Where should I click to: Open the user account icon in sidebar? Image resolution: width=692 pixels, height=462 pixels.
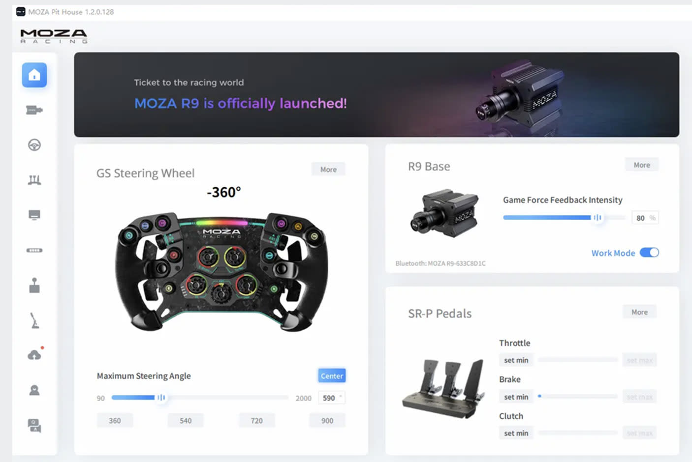34,390
